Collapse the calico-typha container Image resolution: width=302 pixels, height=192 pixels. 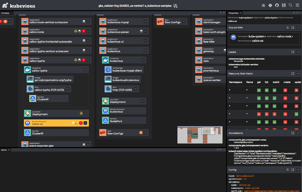(85, 70)
